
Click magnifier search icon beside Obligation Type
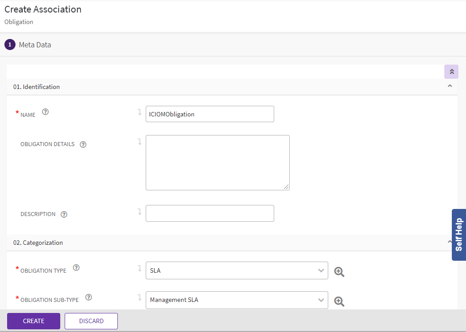click(339, 272)
